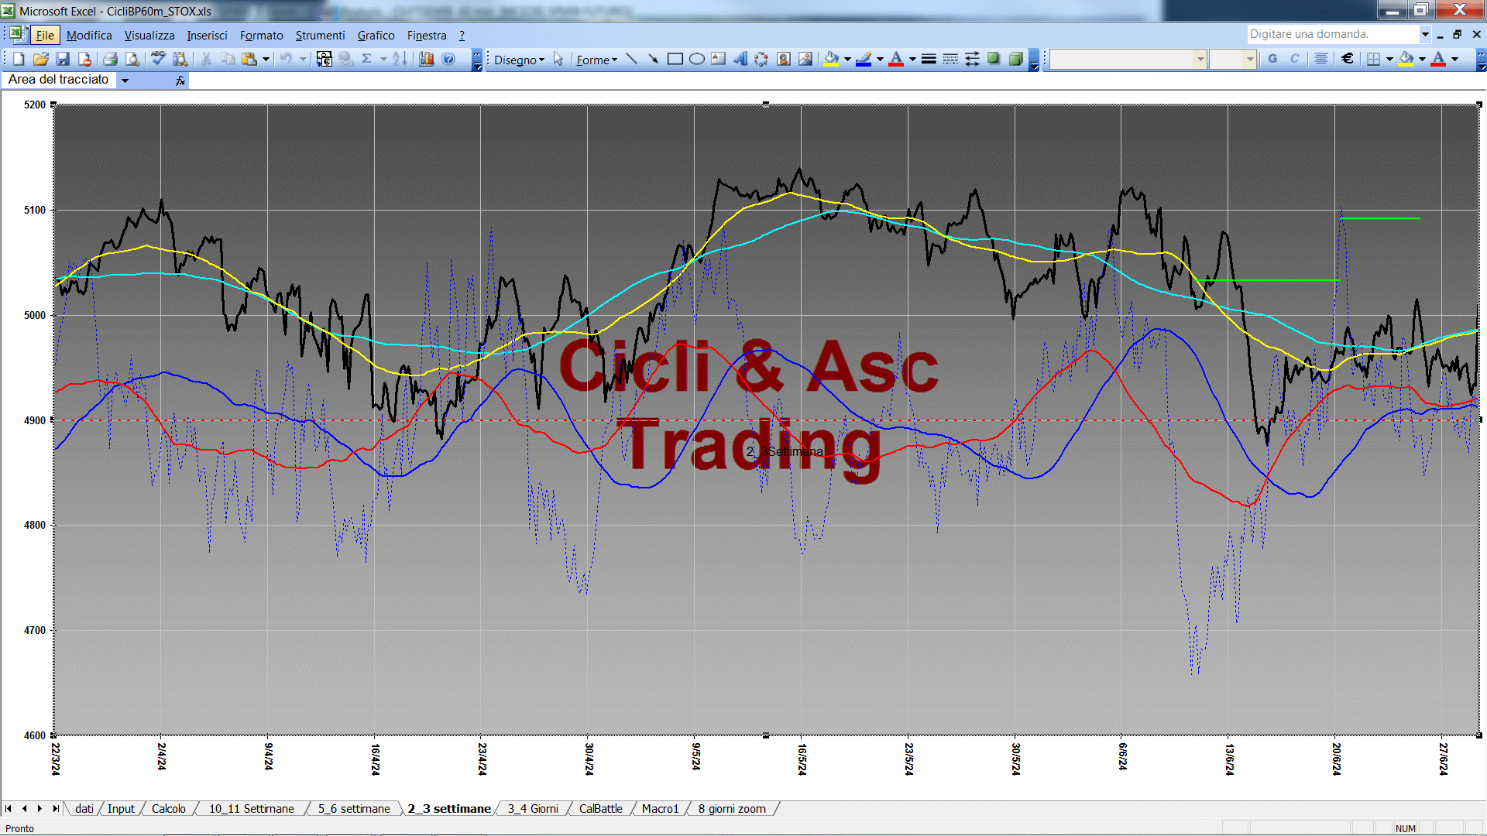Select Objects with the pointer arrow icon
Image resolution: width=1487 pixels, height=836 pixels.
(x=558, y=59)
